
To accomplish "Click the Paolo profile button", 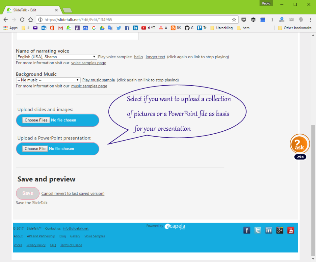I will click(266, 3).
